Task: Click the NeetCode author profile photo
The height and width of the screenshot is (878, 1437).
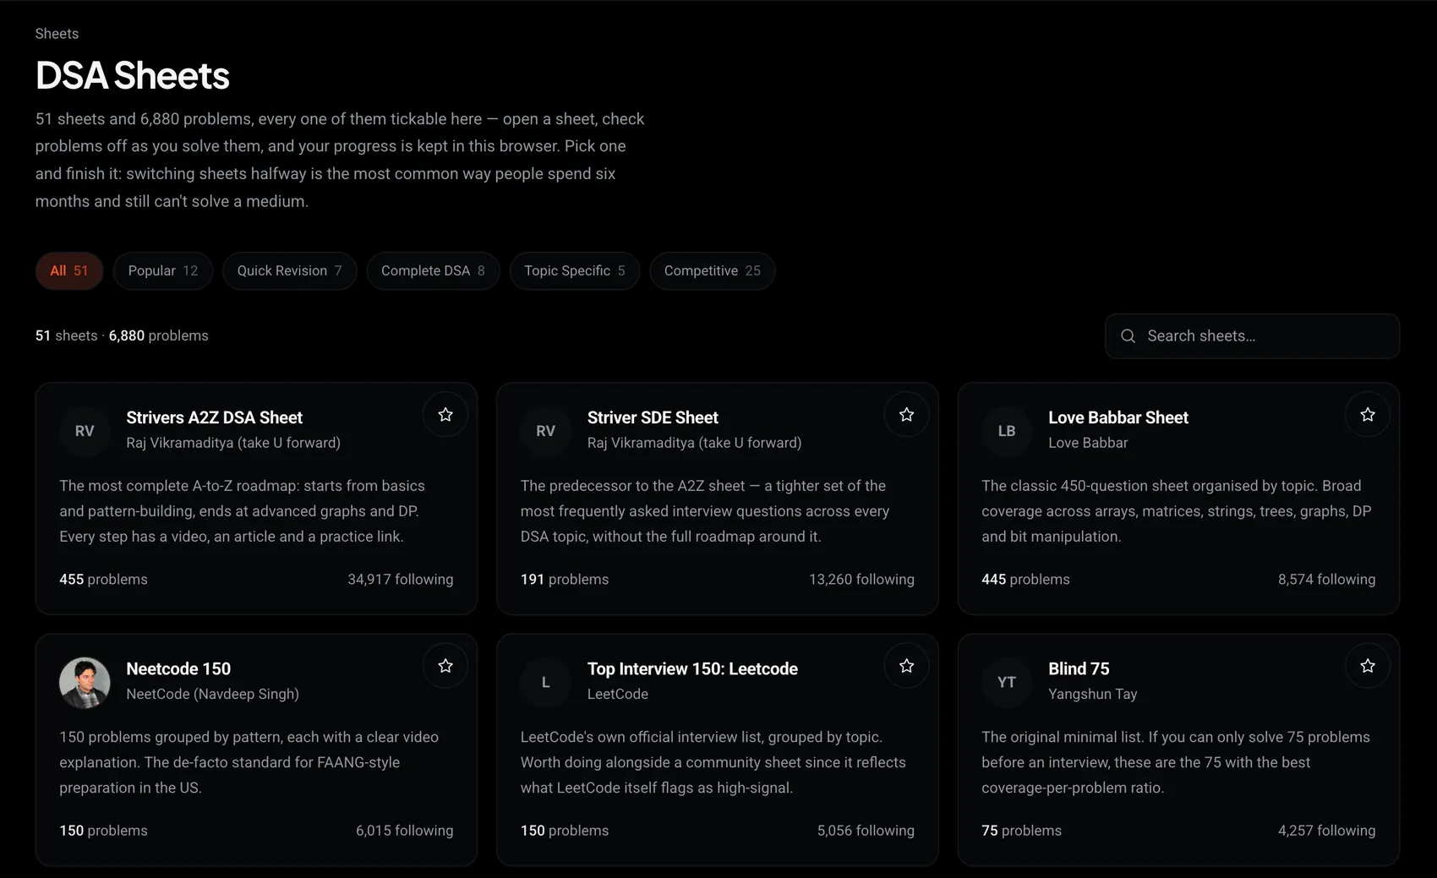Action: pyautogui.click(x=85, y=682)
